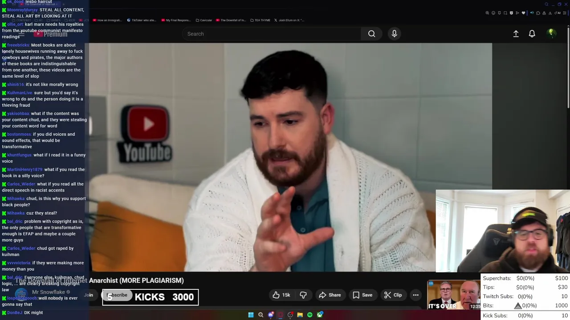Image resolution: width=570 pixels, height=320 pixels.
Task: Open bookmark 'The Downfall of In...'
Action: [x=231, y=20]
